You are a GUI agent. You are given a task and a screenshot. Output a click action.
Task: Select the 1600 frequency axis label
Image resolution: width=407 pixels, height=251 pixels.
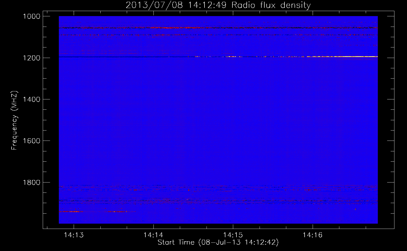click(x=32, y=141)
